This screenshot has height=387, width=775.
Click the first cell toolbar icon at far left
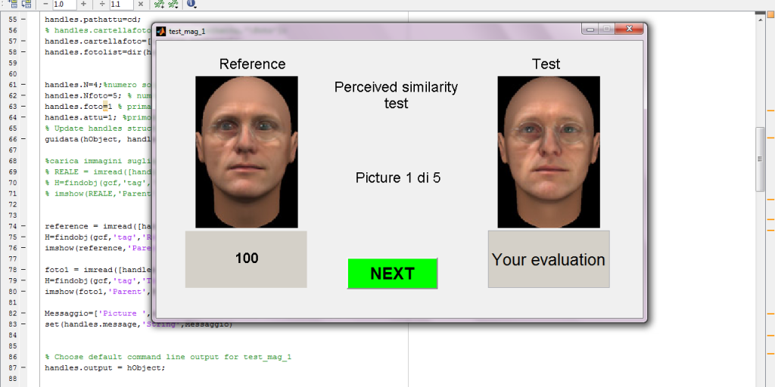click(x=13, y=5)
